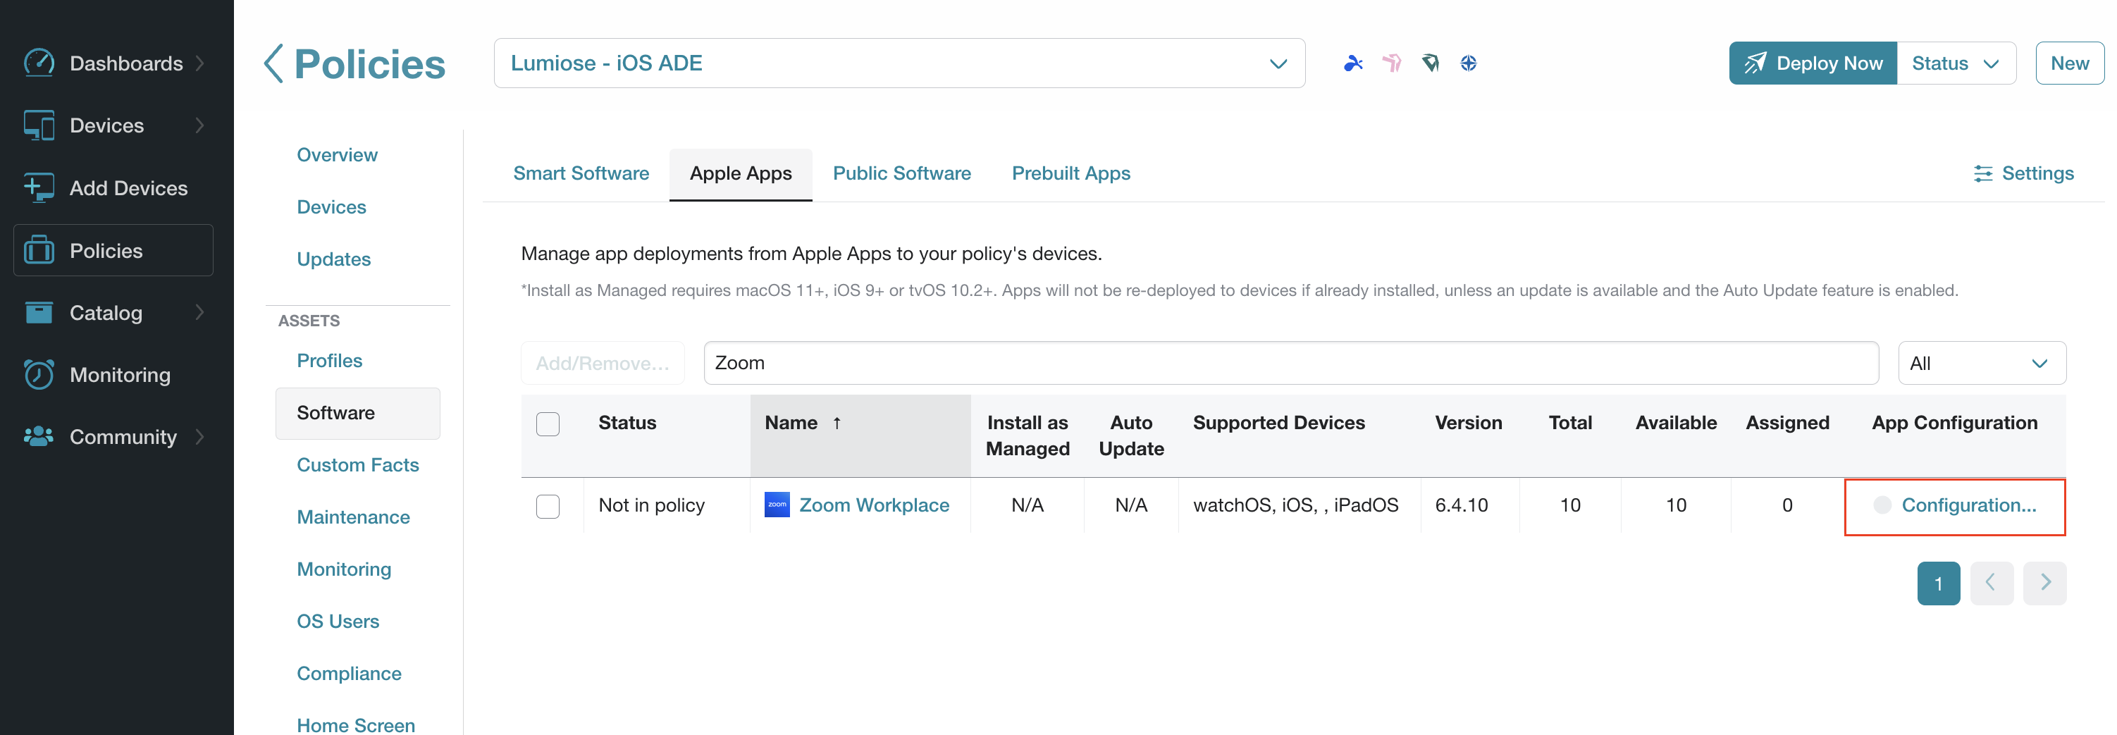Open Updates in policy submenu
The height and width of the screenshot is (735, 2117).
pyautogui.click(x=333, y=259)
